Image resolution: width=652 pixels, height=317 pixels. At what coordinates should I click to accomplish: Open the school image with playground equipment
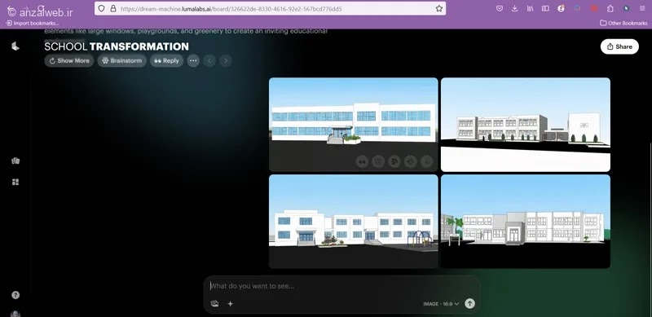coord(354,222)
